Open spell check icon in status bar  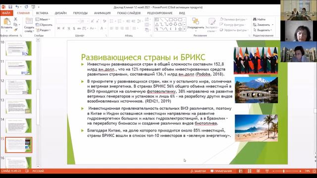(27, 171)
